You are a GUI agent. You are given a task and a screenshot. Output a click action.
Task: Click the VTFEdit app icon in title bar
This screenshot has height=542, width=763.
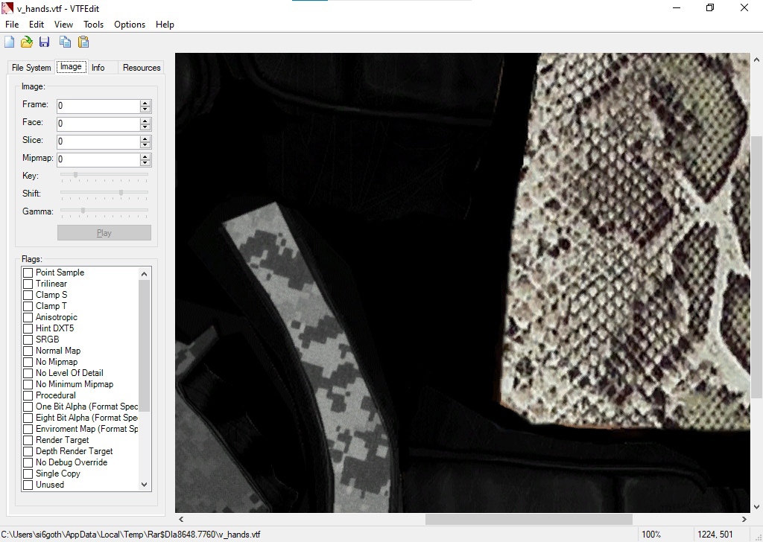[x=7, y=7]
